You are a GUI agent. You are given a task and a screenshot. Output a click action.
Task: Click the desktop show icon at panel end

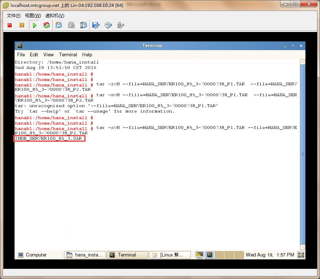[x=301, y=255]
